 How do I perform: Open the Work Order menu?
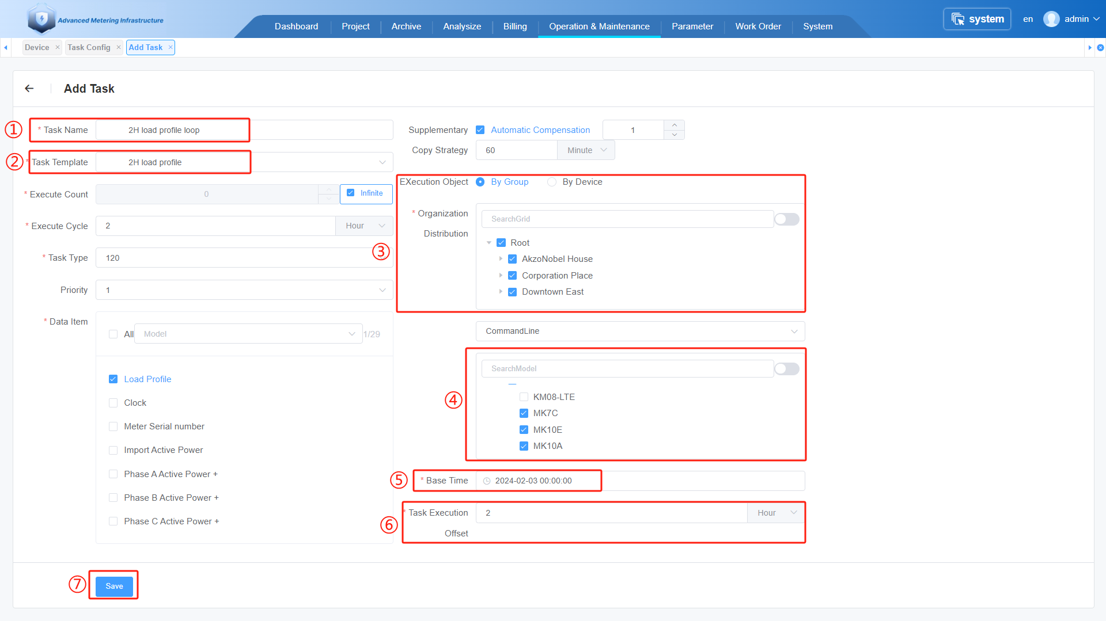tap(758, 26)
